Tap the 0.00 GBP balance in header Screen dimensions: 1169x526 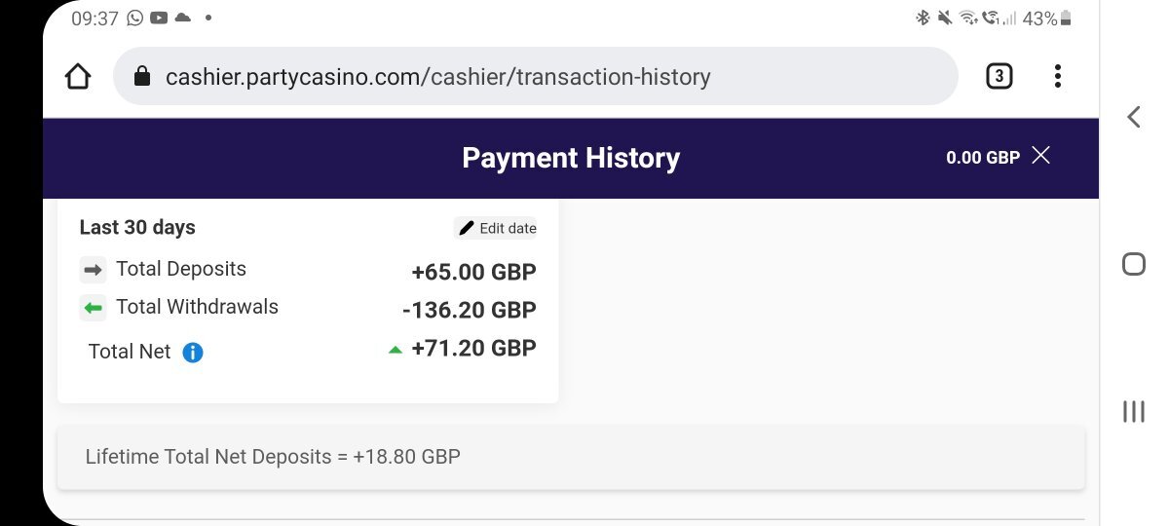pos(982,157)
